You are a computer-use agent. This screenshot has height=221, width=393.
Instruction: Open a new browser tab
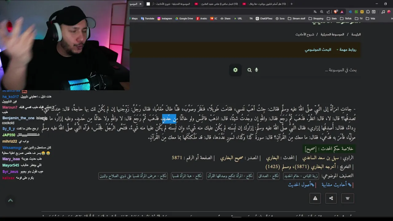click(x=291, y=4)
